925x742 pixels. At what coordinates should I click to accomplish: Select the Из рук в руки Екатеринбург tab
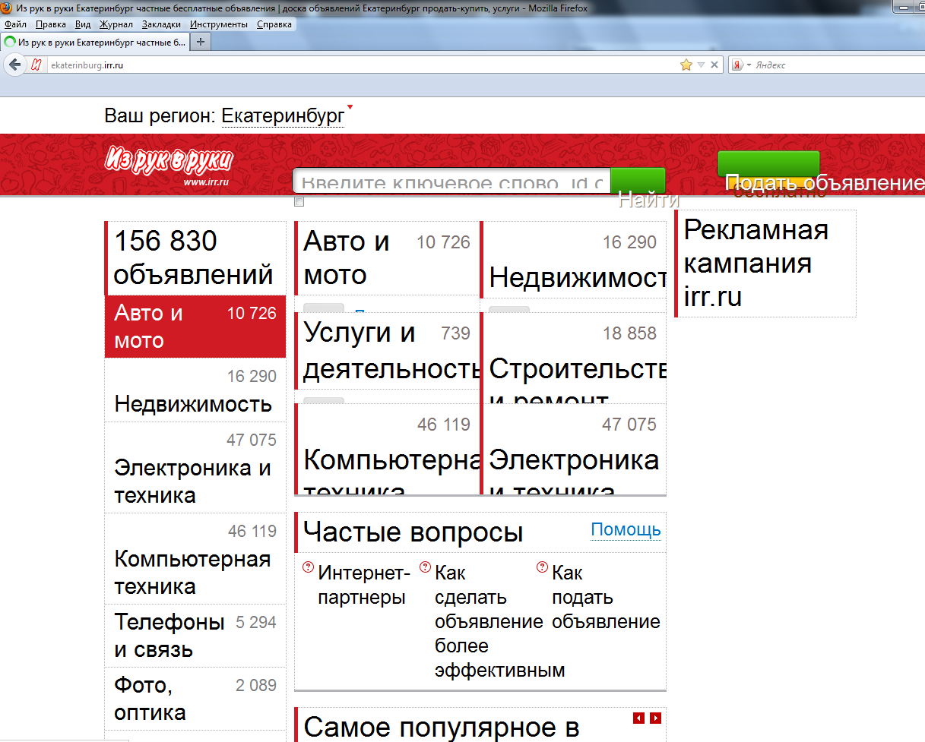(x=94, y=43)
